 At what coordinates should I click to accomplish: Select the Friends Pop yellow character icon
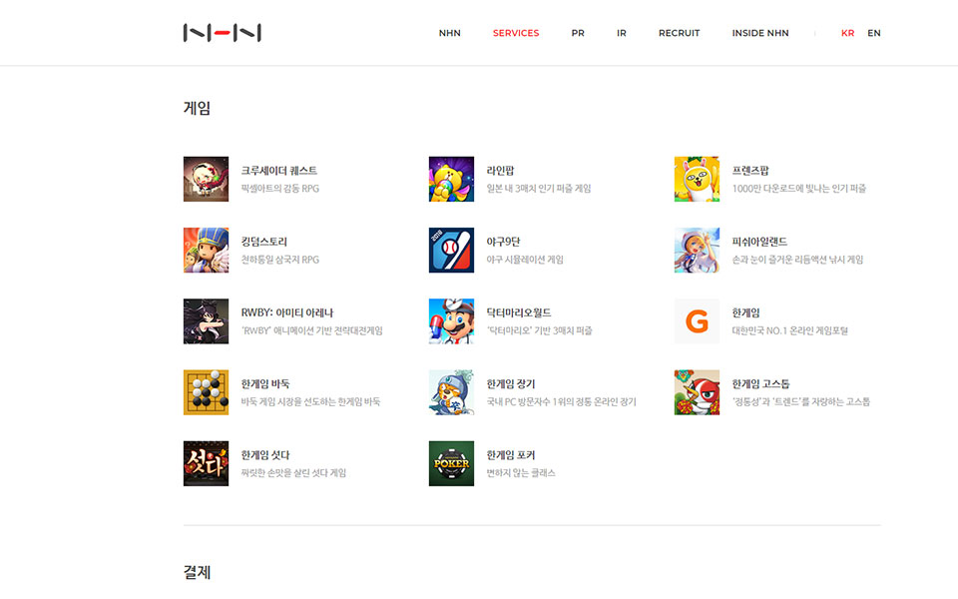coord(698,179)
